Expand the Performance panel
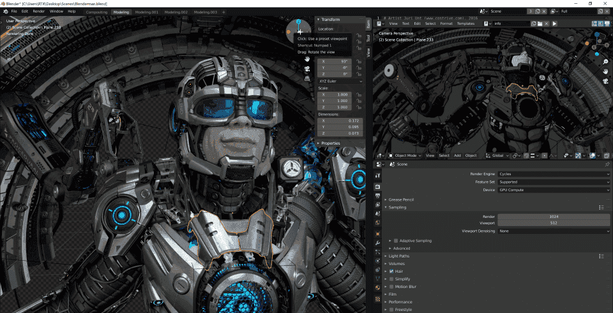This screenshot has height=313, width=613. coord(400,302)
